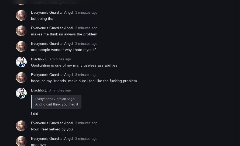
Task: Click the avatar beside the "goodbye.." message
Action: pos(21,141)
